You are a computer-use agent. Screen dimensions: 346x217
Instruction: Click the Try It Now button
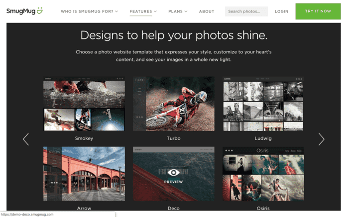click(x=318, y=11)
